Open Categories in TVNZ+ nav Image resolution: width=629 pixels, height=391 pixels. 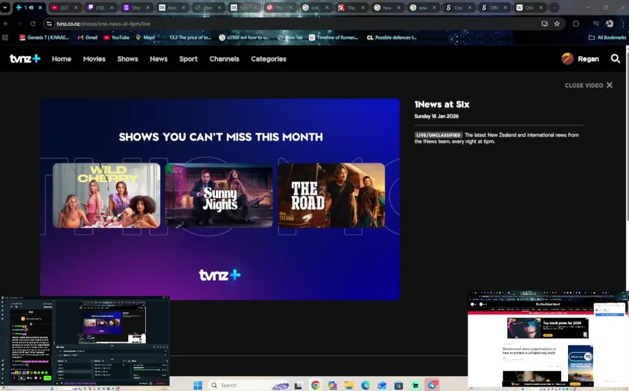tap(269, 59)
